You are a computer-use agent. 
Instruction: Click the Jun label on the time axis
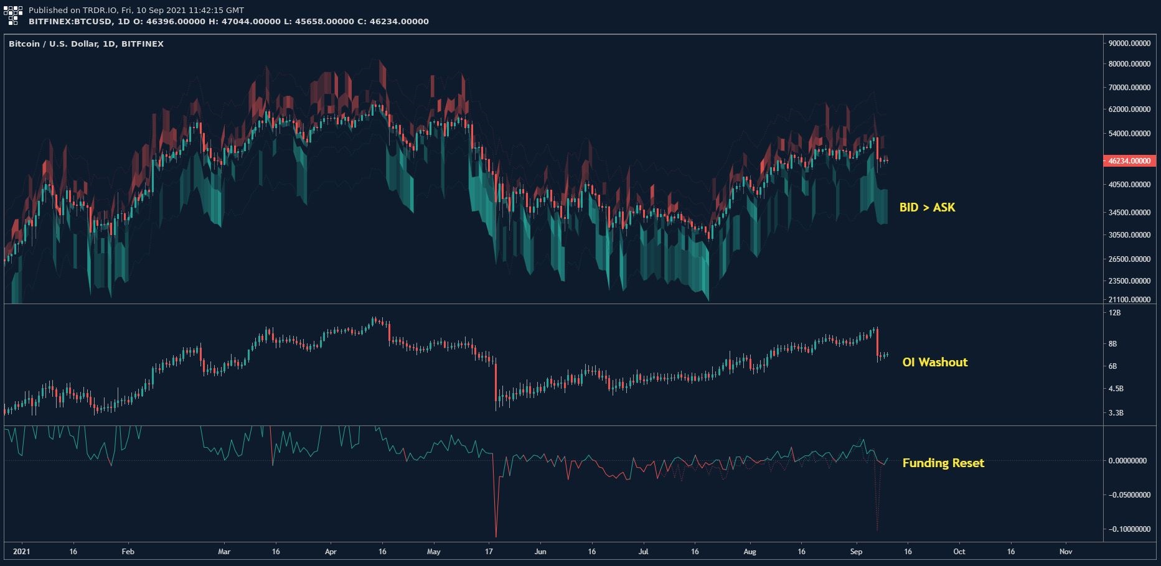pos(540,551)
